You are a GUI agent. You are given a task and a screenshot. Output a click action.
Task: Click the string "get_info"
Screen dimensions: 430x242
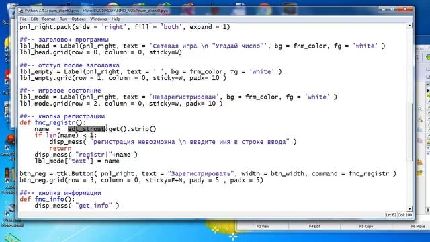tap(93, 206)
